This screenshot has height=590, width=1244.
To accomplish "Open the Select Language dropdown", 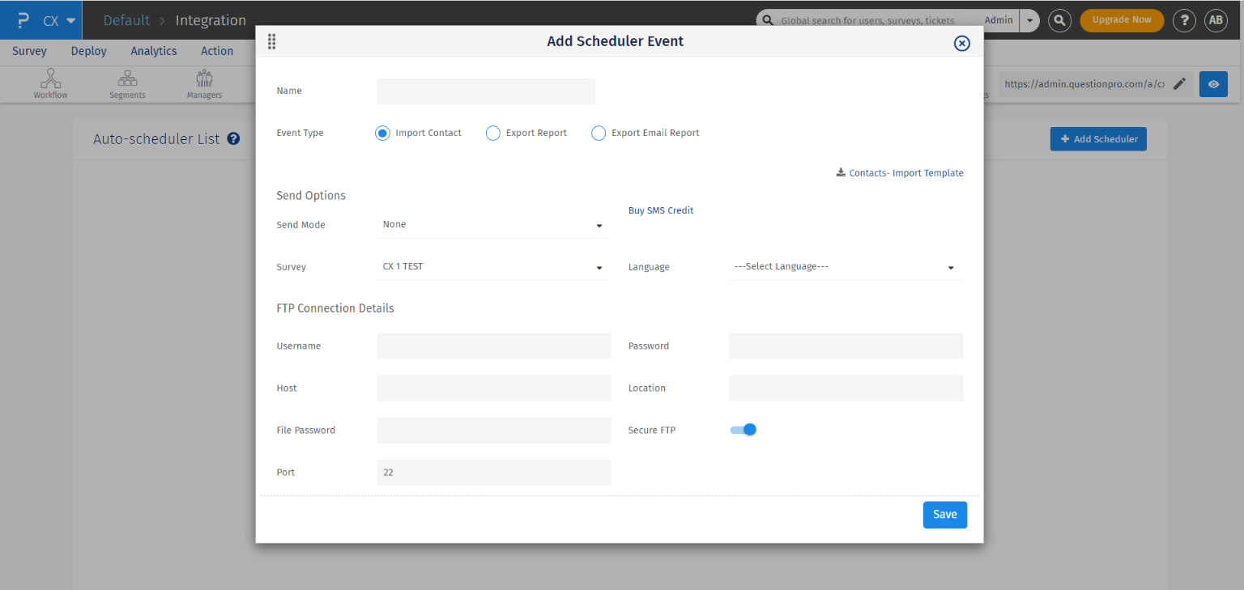I will [x=951, y=267].
